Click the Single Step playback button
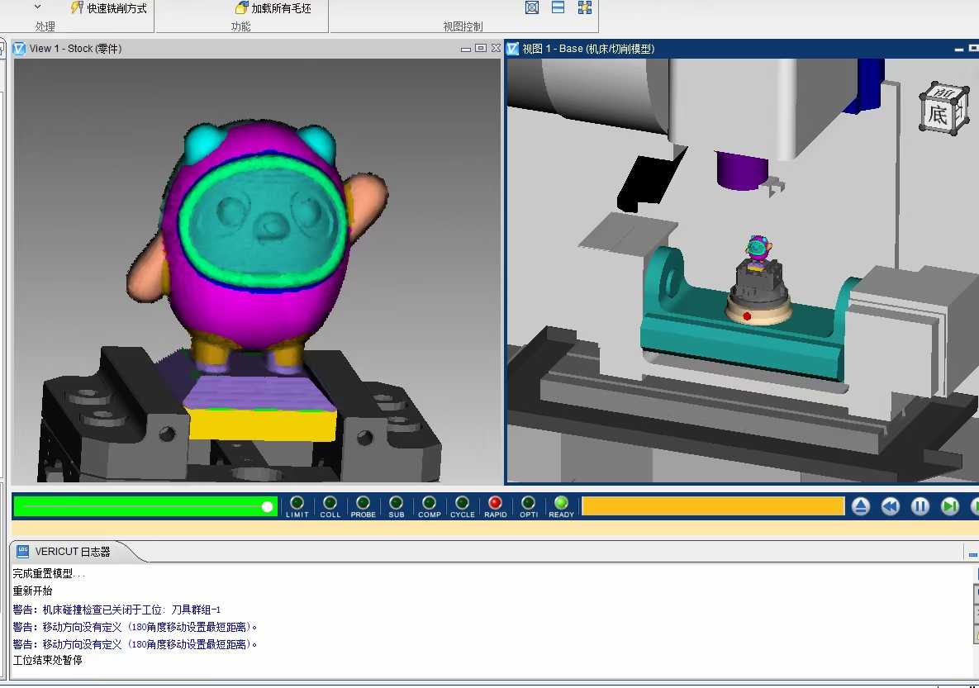The height and width of the screenshot is (688, 979). [x=950, y=506]
